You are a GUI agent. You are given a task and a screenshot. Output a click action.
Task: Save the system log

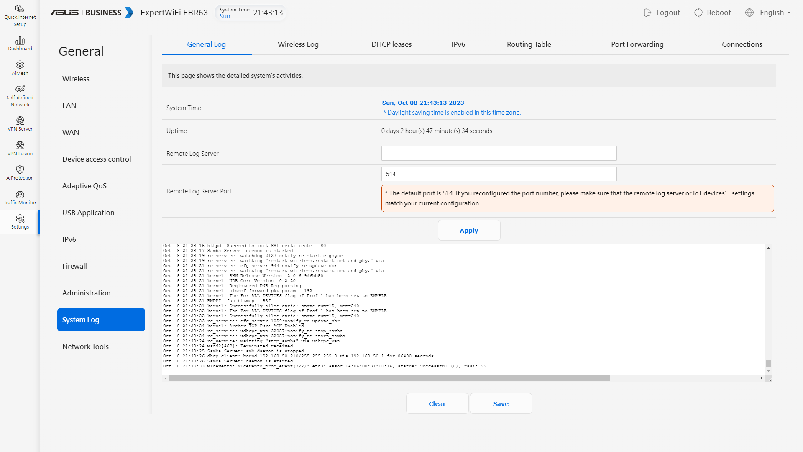500,404
